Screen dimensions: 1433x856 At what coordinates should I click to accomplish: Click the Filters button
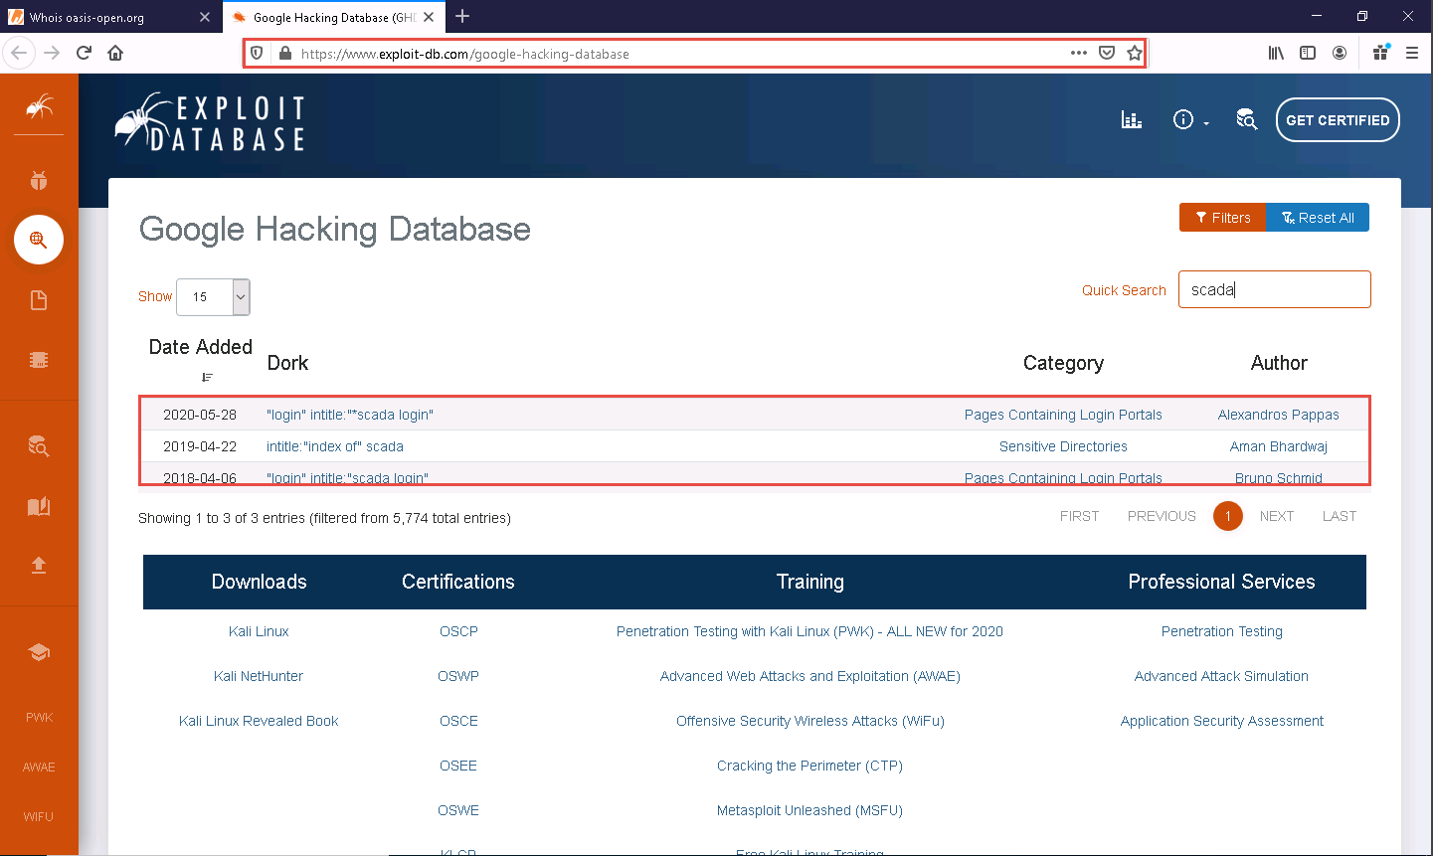[1222, 218]
